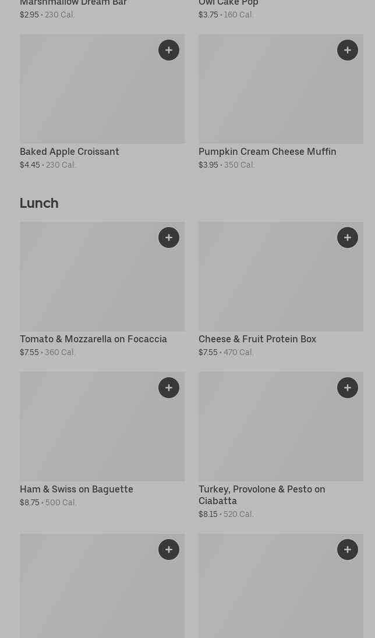Image resolution: width=375 pixels, height=638 pixels.
Task: Add Cheese & Fruit Protein Box
Action: pos(348,238)
